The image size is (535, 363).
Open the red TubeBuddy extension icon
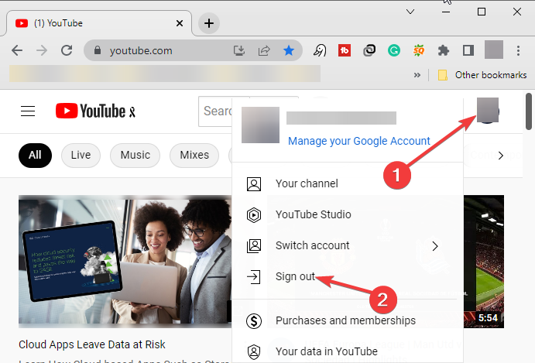pyautogui.click(x=345, y=50)
